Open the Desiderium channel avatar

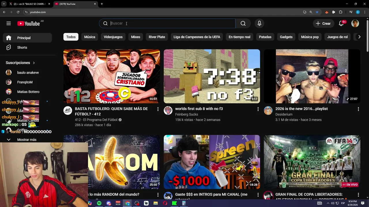(x=268, y=111)
